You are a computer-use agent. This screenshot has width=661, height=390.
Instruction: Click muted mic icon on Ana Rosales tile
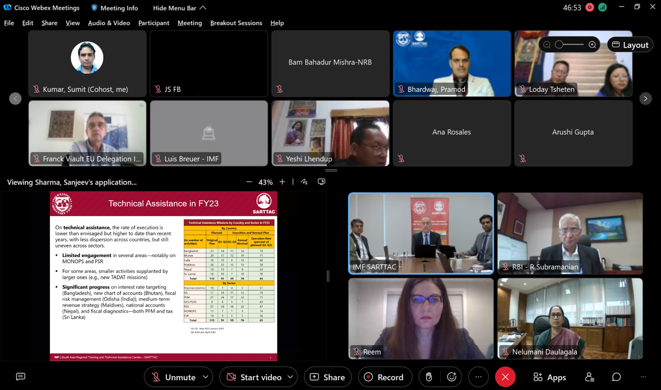[x=401, y=158]
